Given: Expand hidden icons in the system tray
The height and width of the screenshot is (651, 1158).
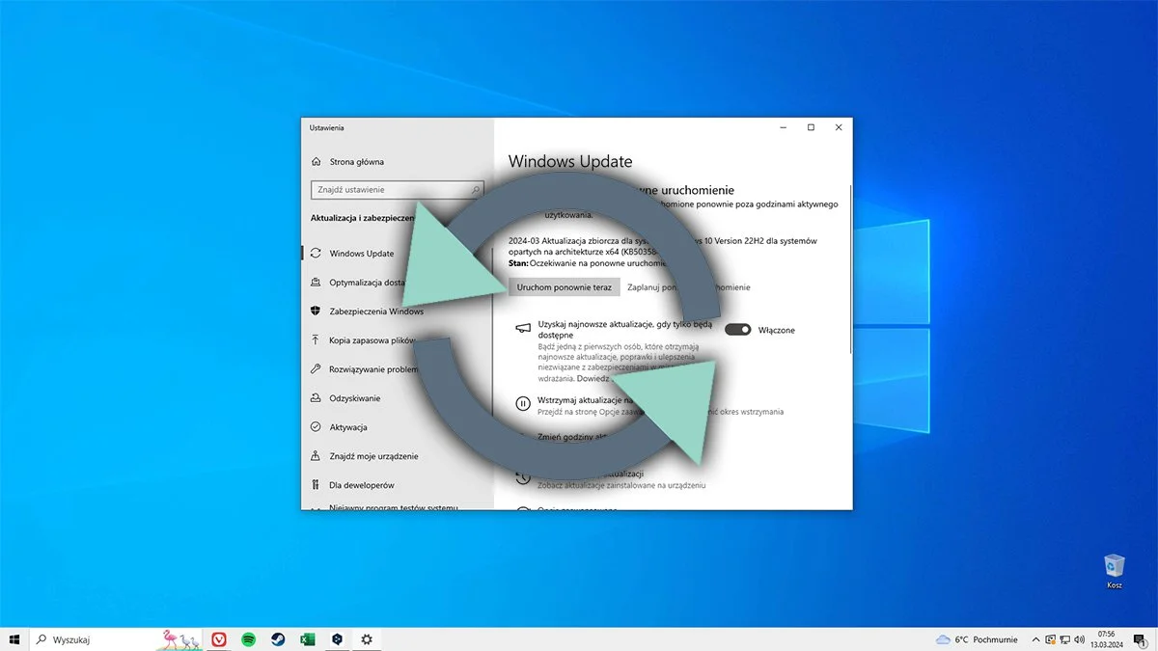Looking at the screenshot, I should click(x=1034, y=638).
